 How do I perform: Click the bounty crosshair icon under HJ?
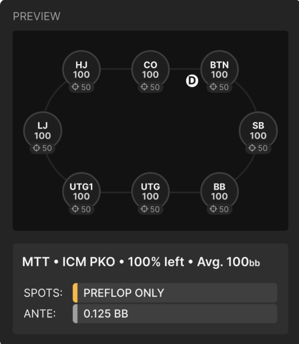75,87
